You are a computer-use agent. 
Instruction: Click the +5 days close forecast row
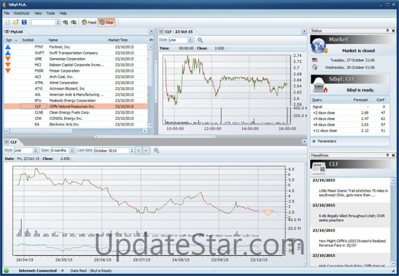tap(349, 119)
